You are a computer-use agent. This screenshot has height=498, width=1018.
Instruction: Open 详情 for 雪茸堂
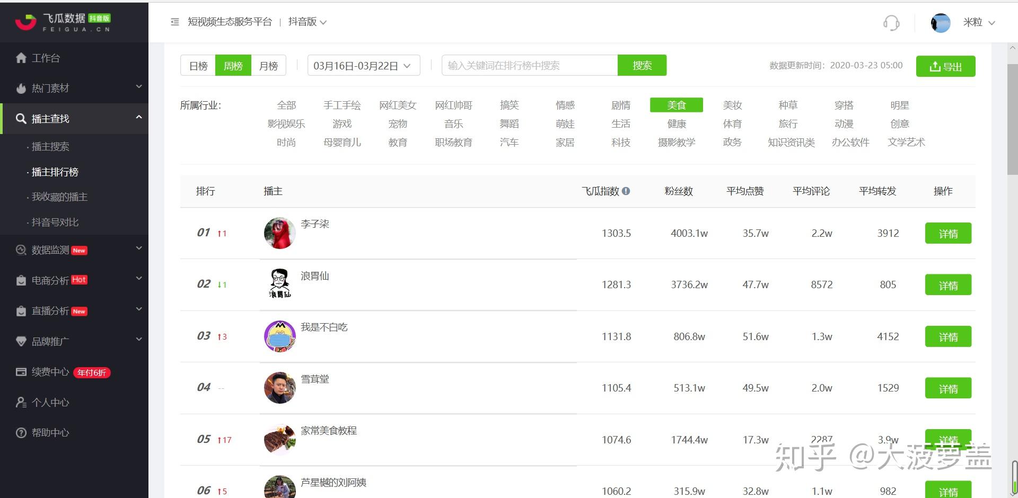948,388
